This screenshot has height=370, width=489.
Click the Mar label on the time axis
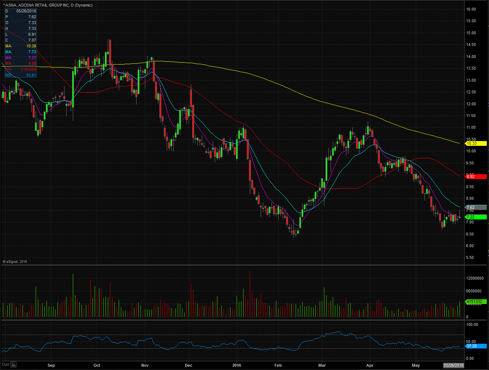322,365
